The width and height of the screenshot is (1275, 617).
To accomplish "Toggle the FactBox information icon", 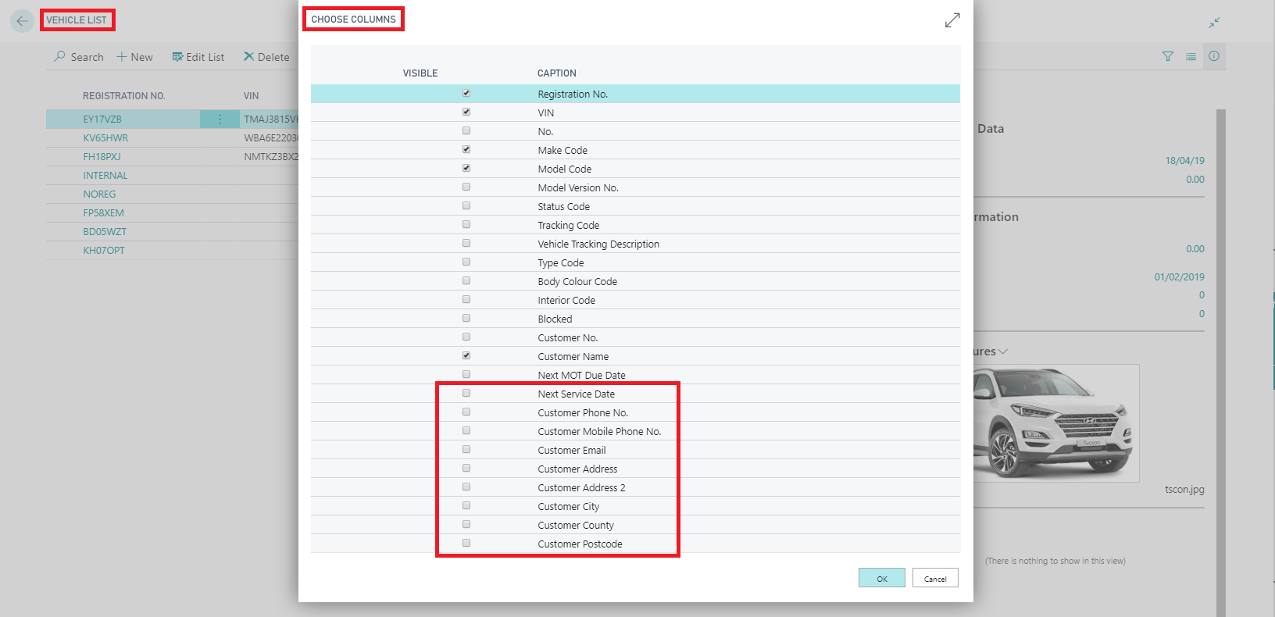I will 1214,56.
